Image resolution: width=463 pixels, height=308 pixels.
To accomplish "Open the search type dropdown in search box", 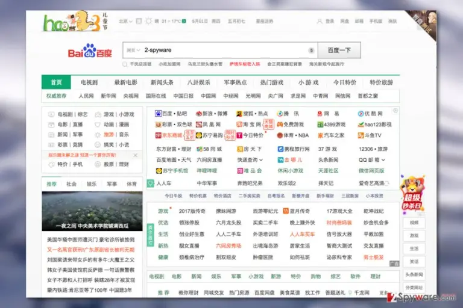I will [133, 50].
